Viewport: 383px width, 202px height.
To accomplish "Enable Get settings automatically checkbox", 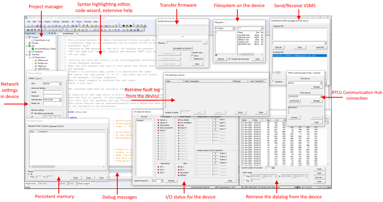I will click(32, 113).
